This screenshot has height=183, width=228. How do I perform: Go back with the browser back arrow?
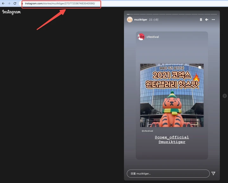point(3,3)
